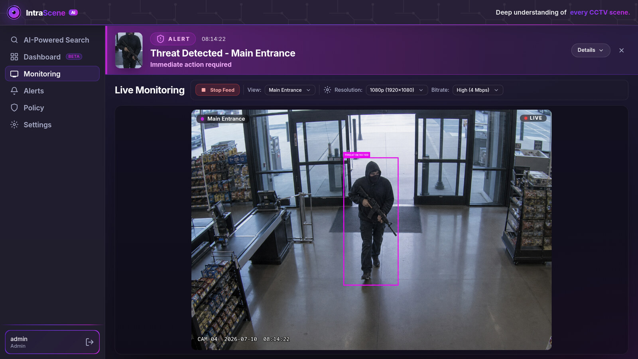Select the Monitoring sidebar item
The height and width of the screenshot is (359, 638).
click(52, 74)
